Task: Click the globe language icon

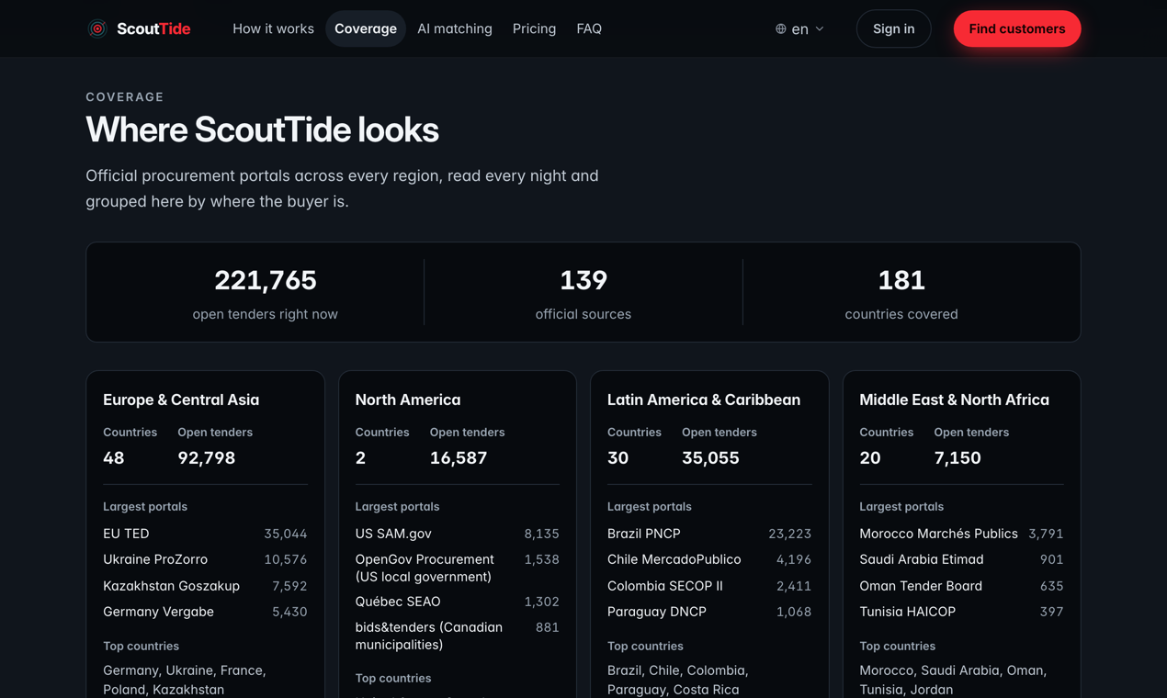Action: pyautogui.click(x=781, y=28)
